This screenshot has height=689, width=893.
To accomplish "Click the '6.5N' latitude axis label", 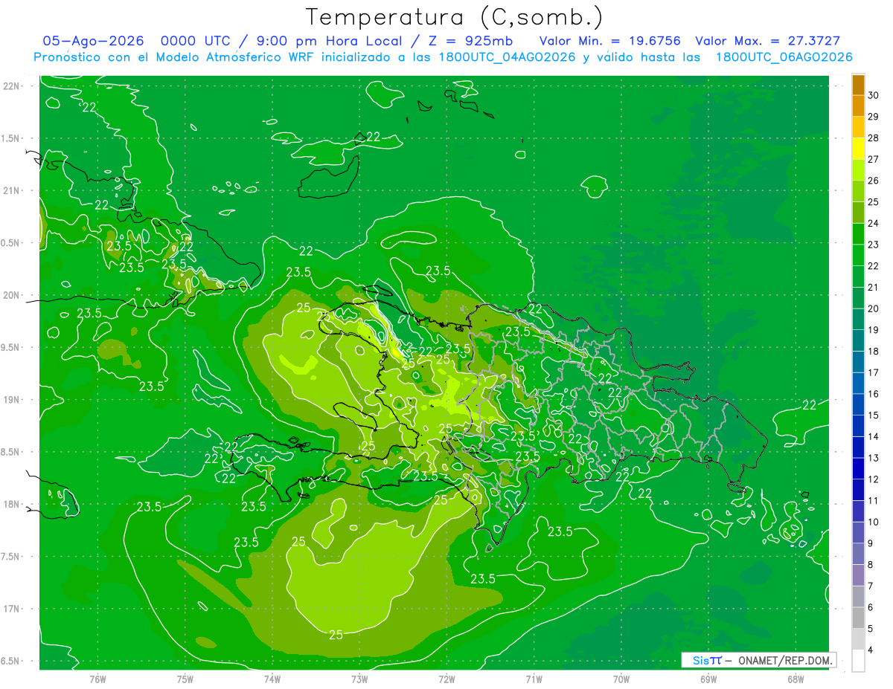I will 11,661.
